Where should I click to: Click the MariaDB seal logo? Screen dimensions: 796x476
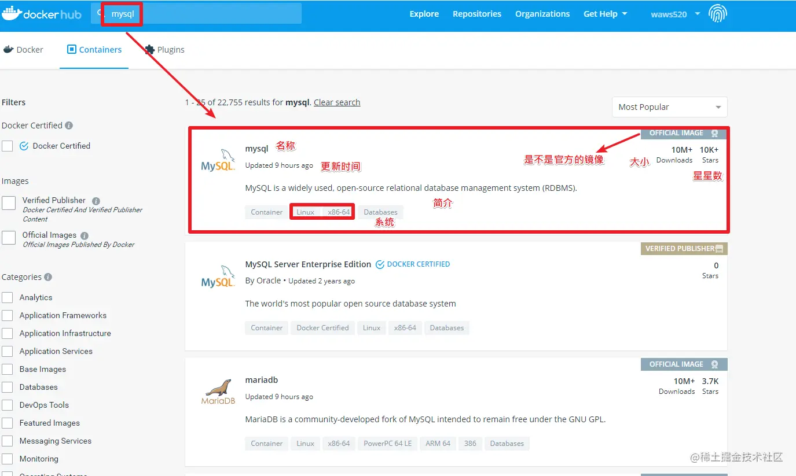tap(218, 392)
